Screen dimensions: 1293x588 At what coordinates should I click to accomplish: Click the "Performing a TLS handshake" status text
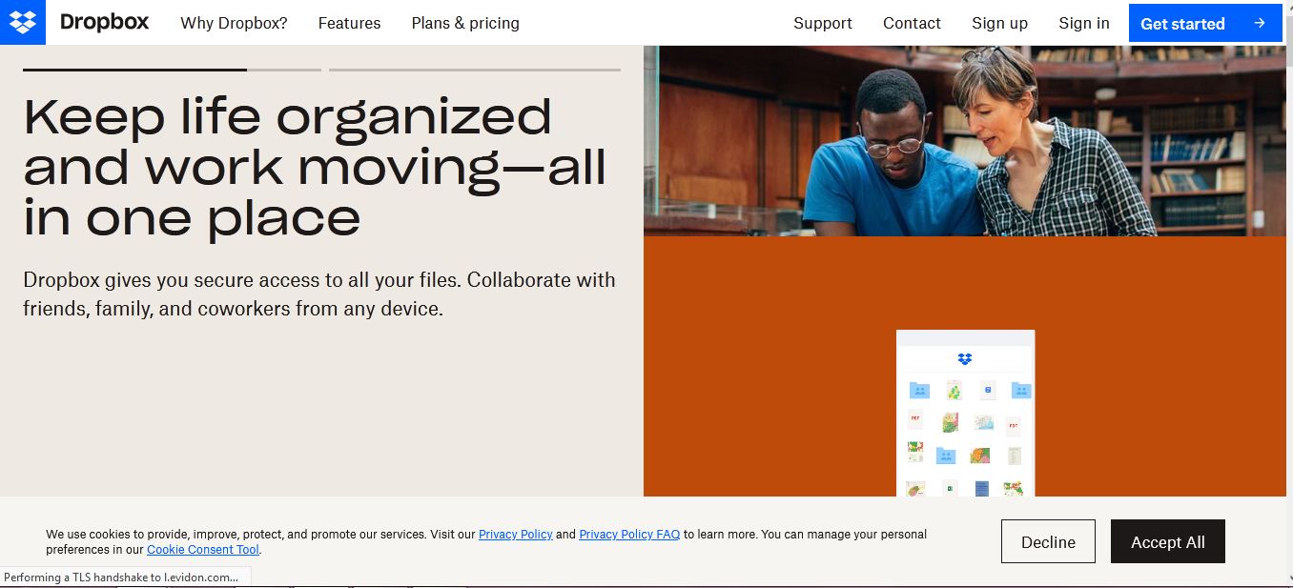coord(121,578)
